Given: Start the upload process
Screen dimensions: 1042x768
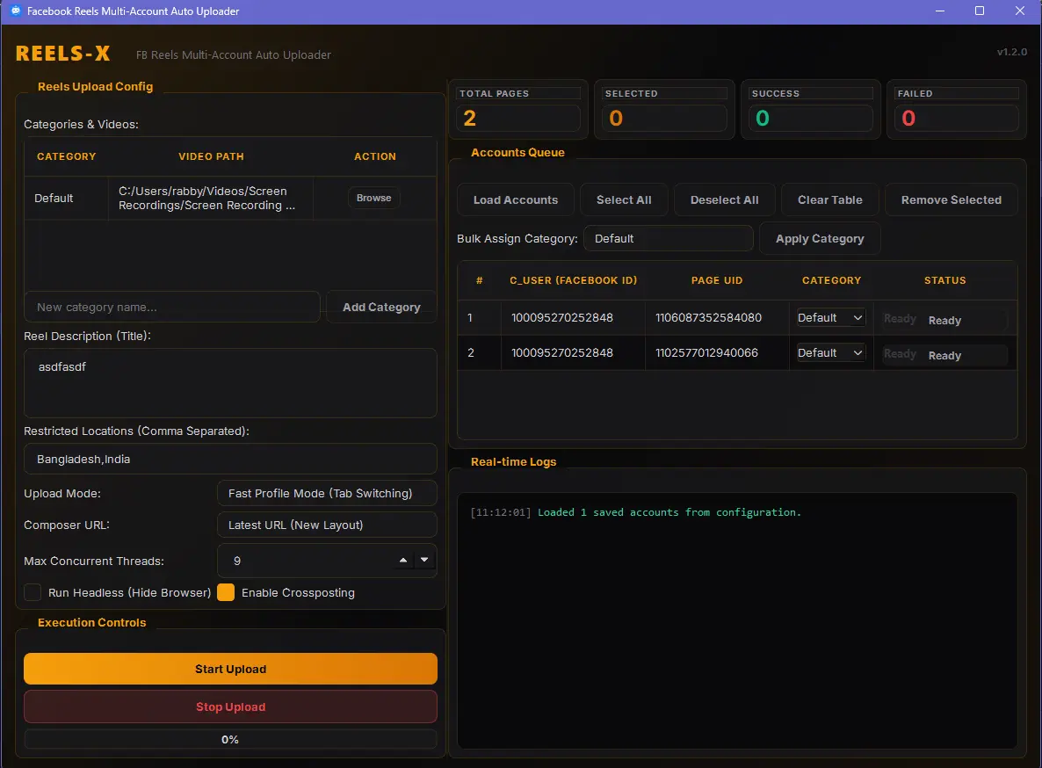Looking at the screenshot, I should click(x=230, y=669).
